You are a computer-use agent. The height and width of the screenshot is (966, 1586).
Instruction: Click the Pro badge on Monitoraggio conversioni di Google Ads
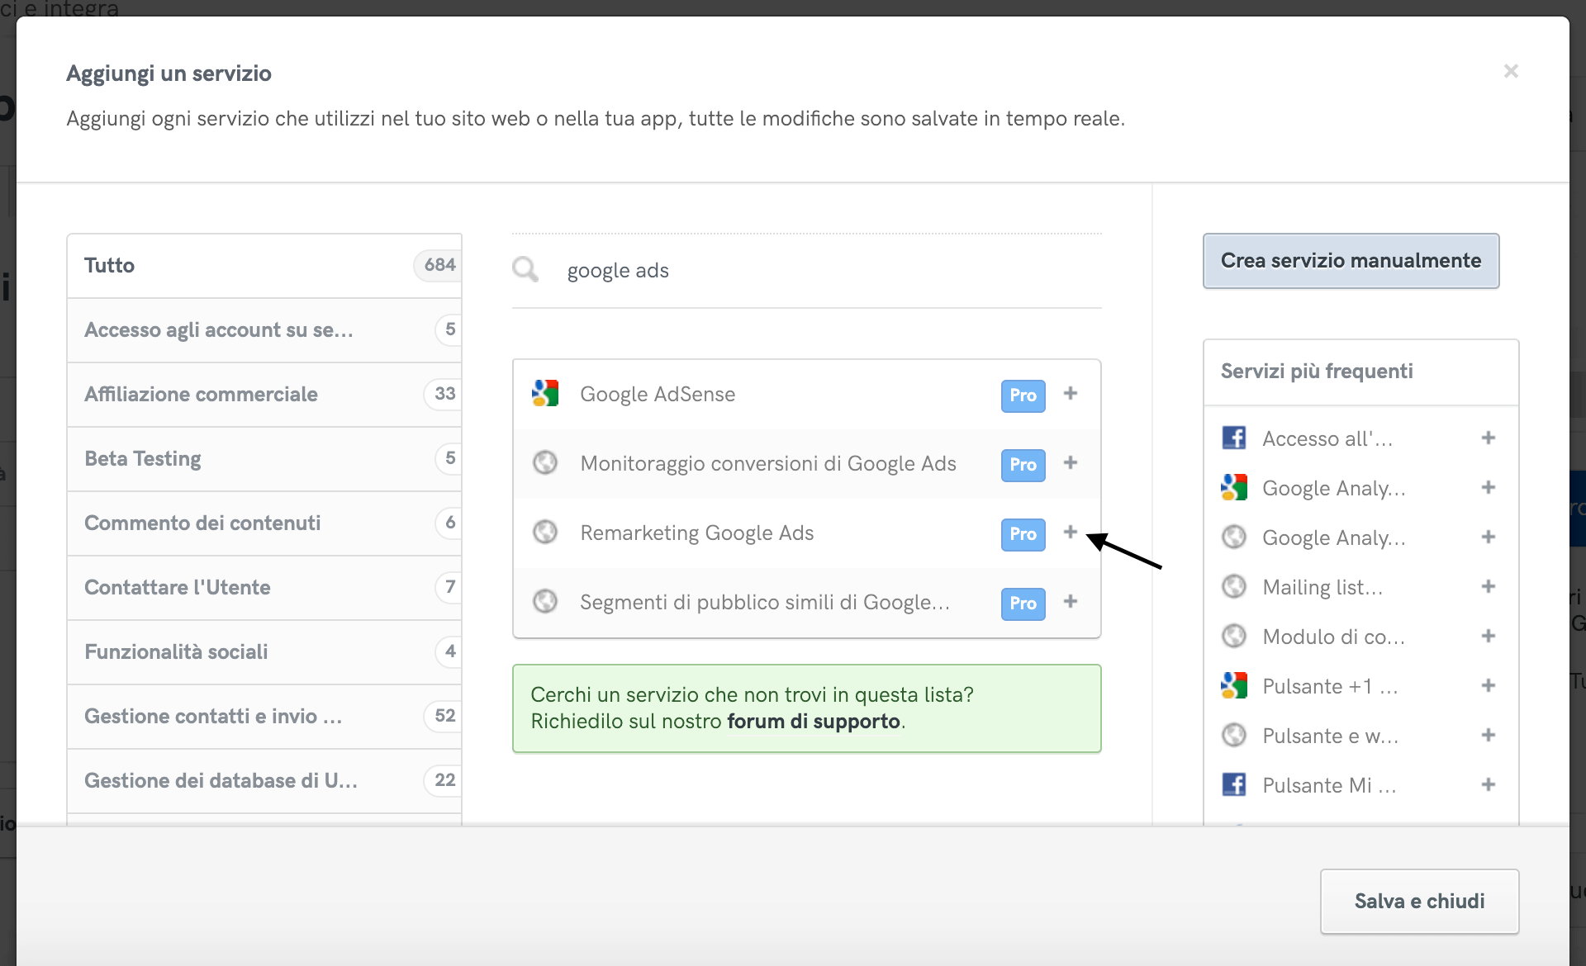pos(1023,465)
